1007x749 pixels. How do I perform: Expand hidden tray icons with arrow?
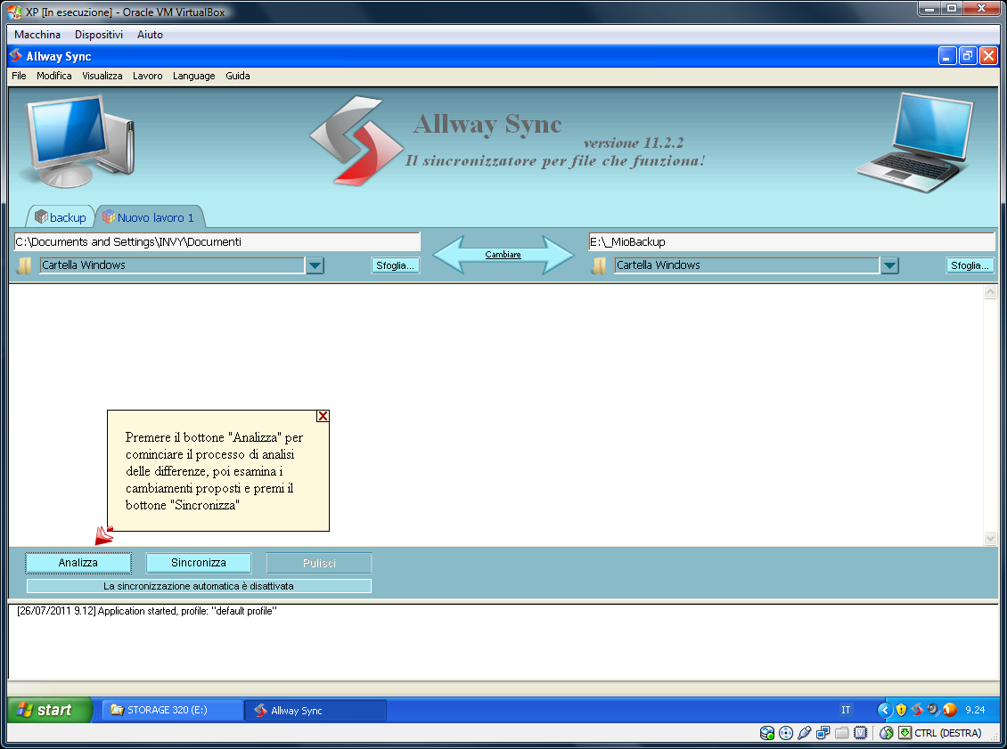tap(884, 710)
